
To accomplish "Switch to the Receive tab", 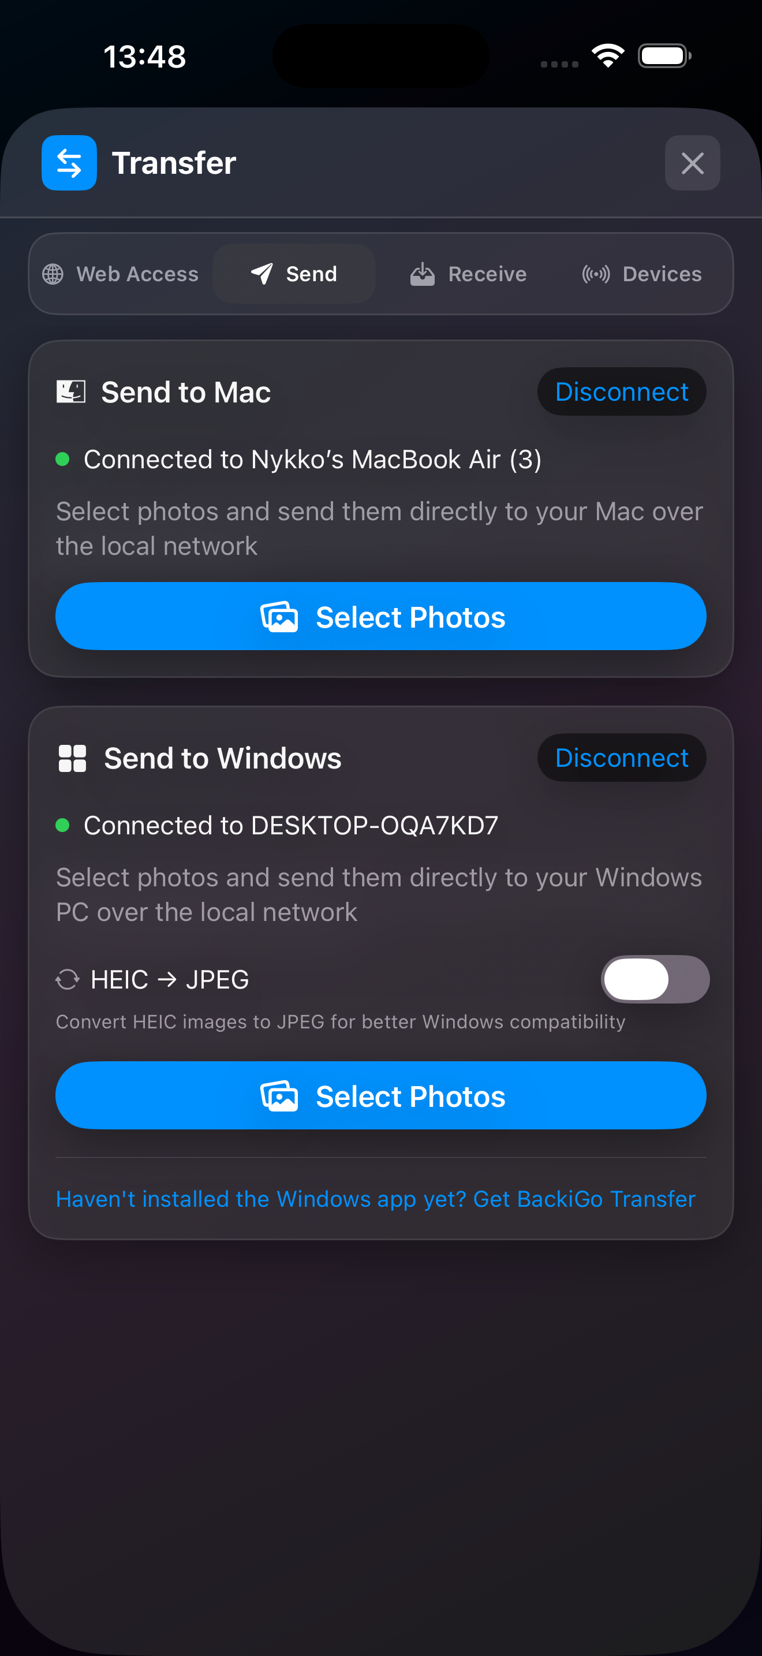I will [468, 274].
